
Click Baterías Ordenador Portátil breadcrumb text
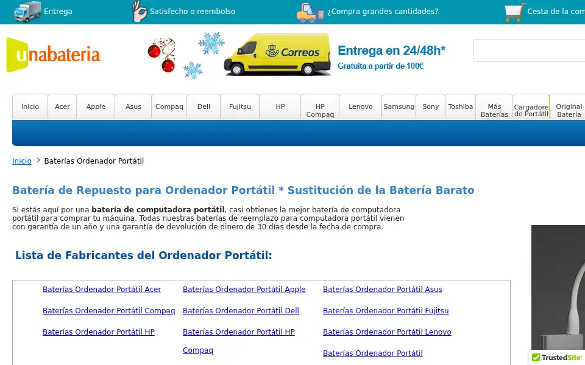pyautogui.click(x=94, y=161)
